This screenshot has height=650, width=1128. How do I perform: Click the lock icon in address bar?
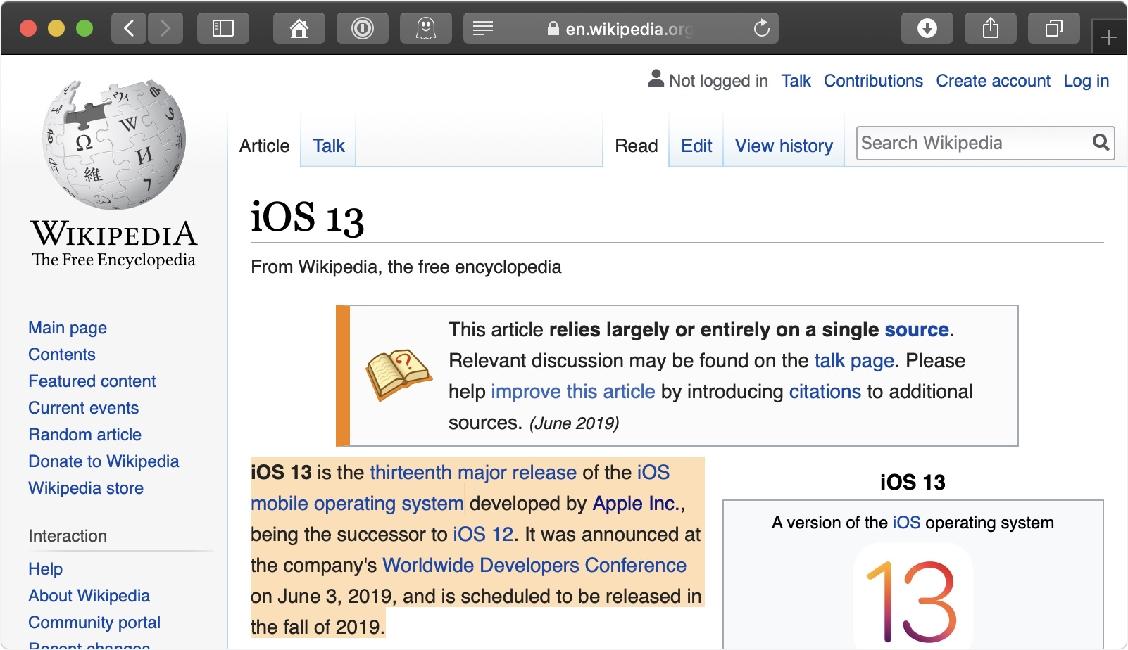(553, 29)
